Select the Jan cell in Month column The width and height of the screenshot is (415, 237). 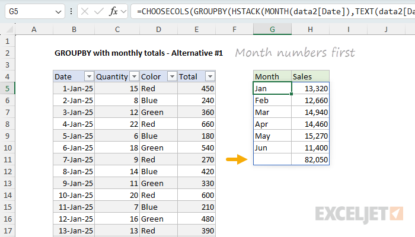[x=272, y=88]
